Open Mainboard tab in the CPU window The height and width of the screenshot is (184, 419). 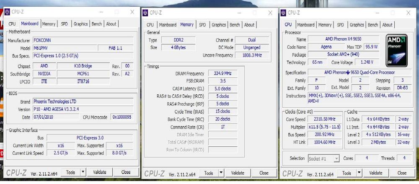pyautogui.click(x=306, y=25)
